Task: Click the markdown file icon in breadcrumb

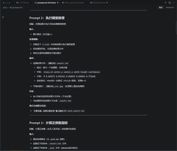Action: [11, 8]
